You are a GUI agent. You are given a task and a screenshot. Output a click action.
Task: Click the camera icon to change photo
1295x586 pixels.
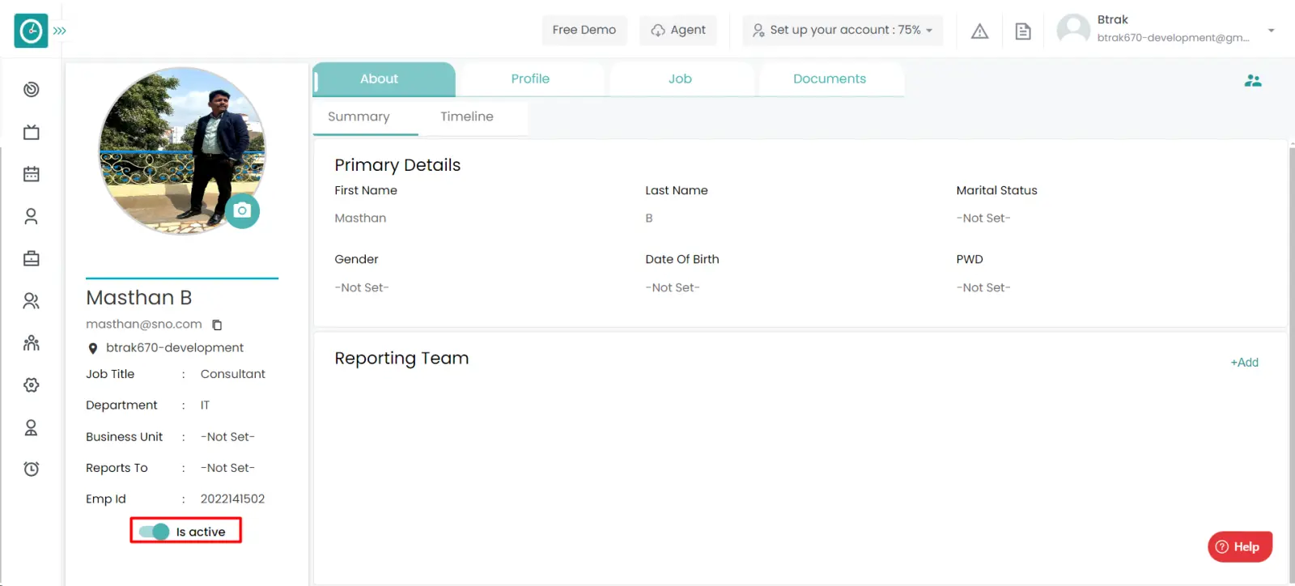pos(242,210)
